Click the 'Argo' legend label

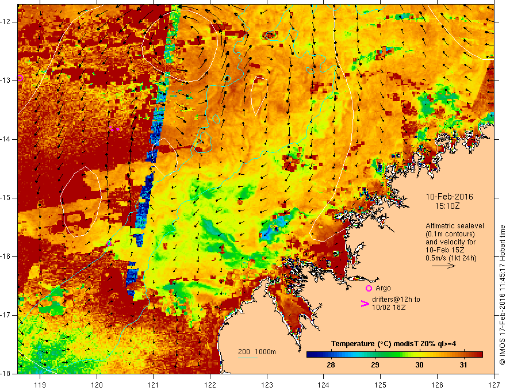[383, 288]
